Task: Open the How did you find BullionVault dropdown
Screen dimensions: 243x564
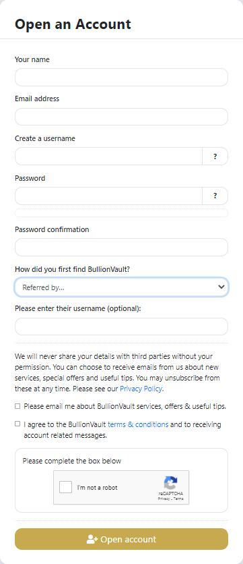Action: tap(121, 287)
